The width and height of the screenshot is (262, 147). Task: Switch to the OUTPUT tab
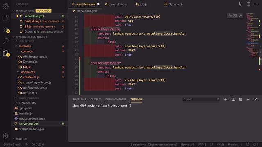pyautogui.click(x=96, y=99)
